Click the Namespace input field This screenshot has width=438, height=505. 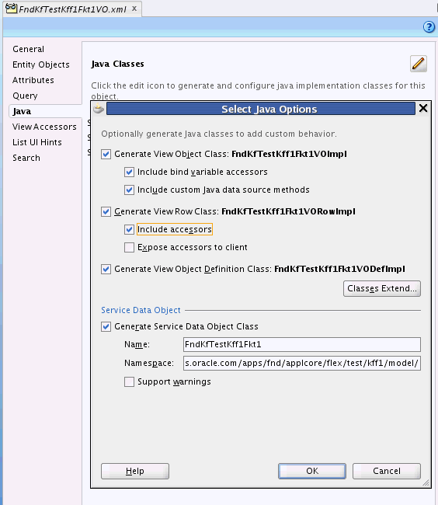[302, 363]
